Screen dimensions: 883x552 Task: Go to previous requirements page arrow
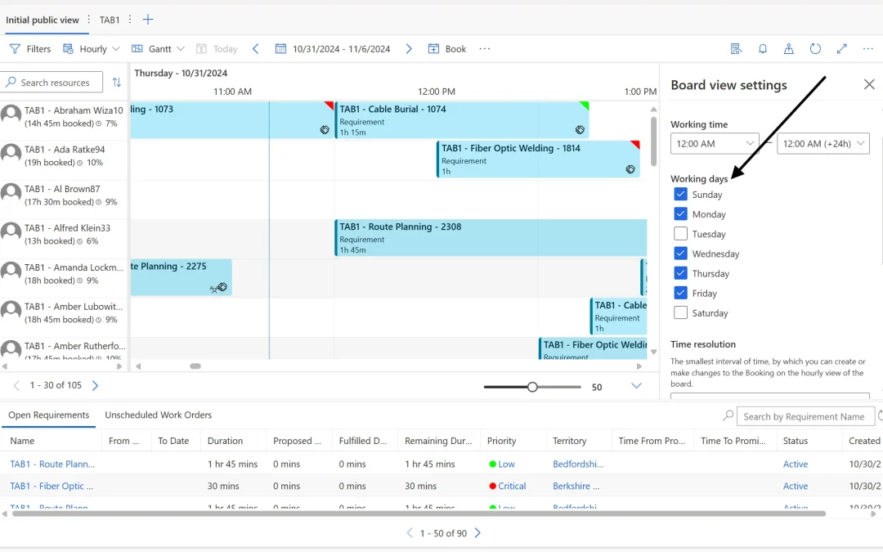pyautogui.click(x=410, y=533)
